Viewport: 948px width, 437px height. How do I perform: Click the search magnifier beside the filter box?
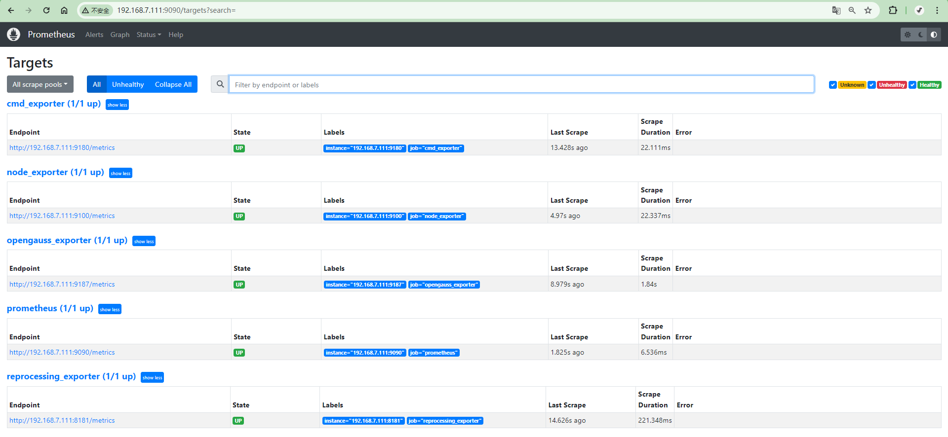(x=220, y=84)
